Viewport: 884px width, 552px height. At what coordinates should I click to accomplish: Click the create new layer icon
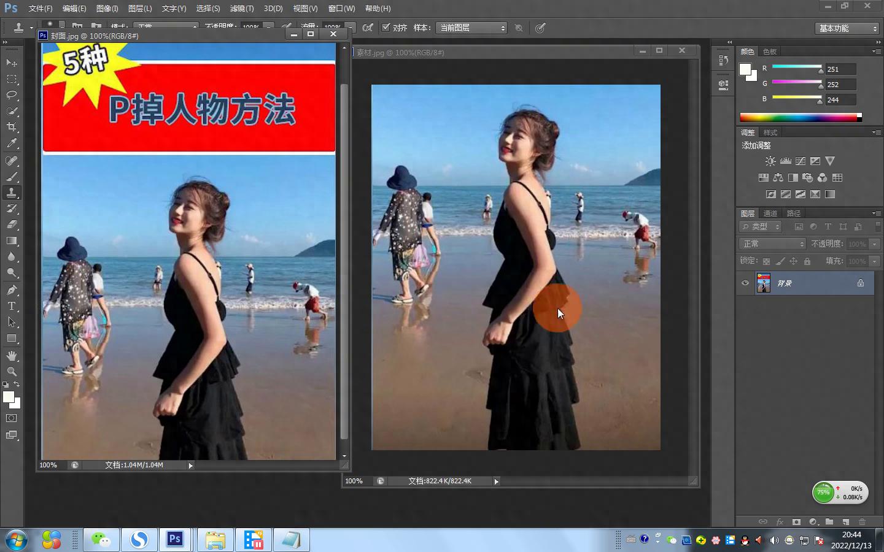pyautogui.click(x=845, y=522)
